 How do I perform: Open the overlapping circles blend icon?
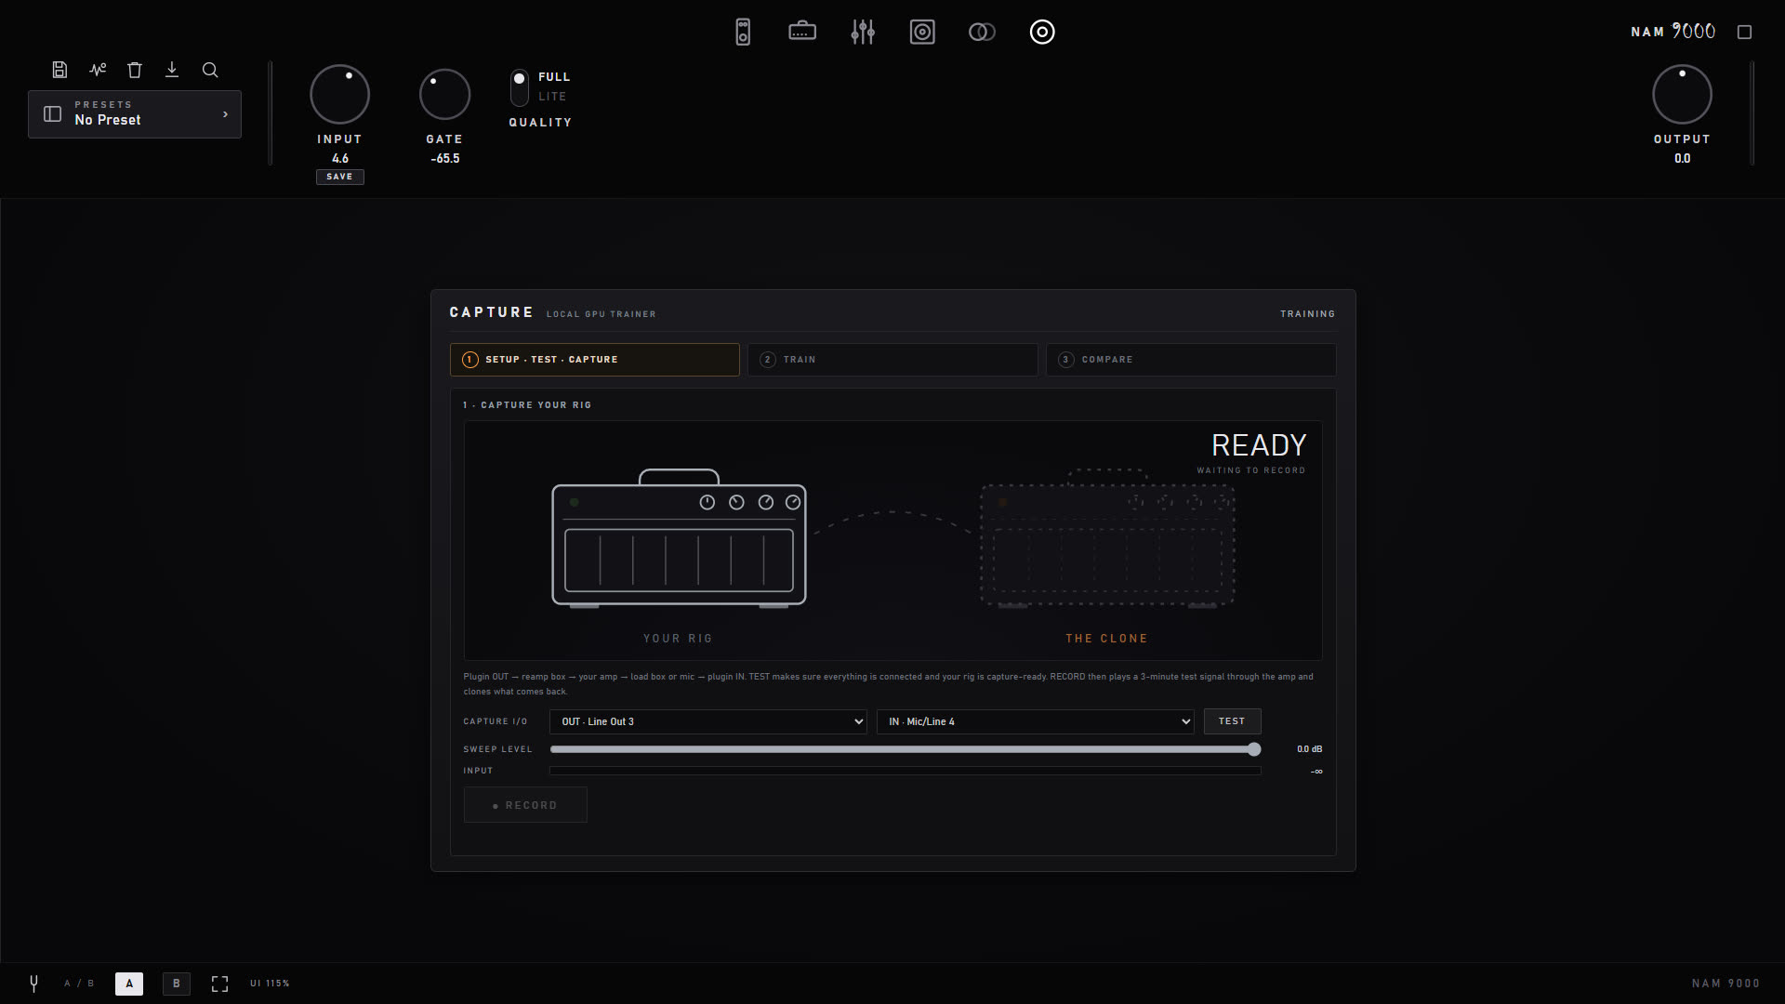(x=982, y=32)
